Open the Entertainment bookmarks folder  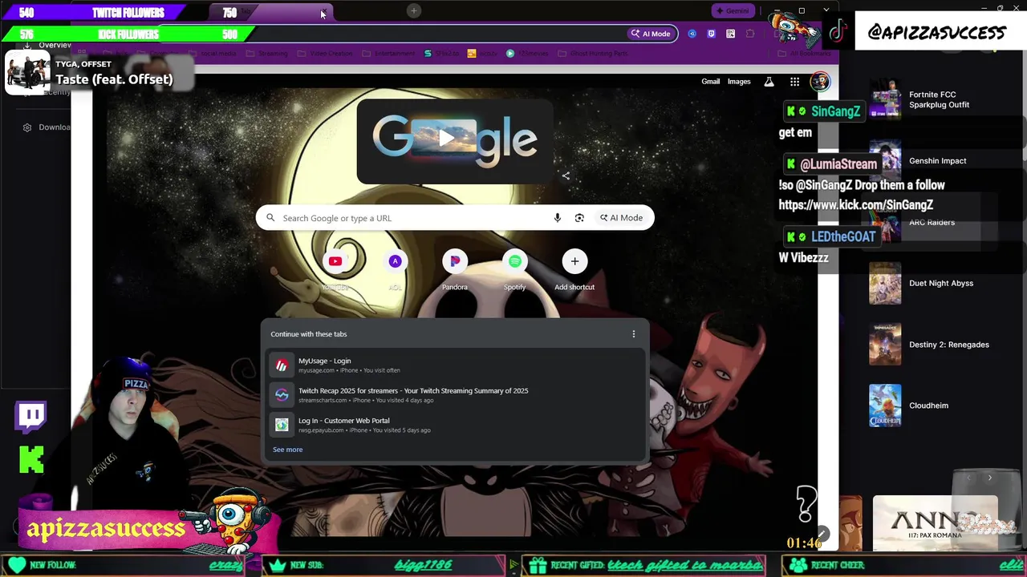(x=388, y=54)
